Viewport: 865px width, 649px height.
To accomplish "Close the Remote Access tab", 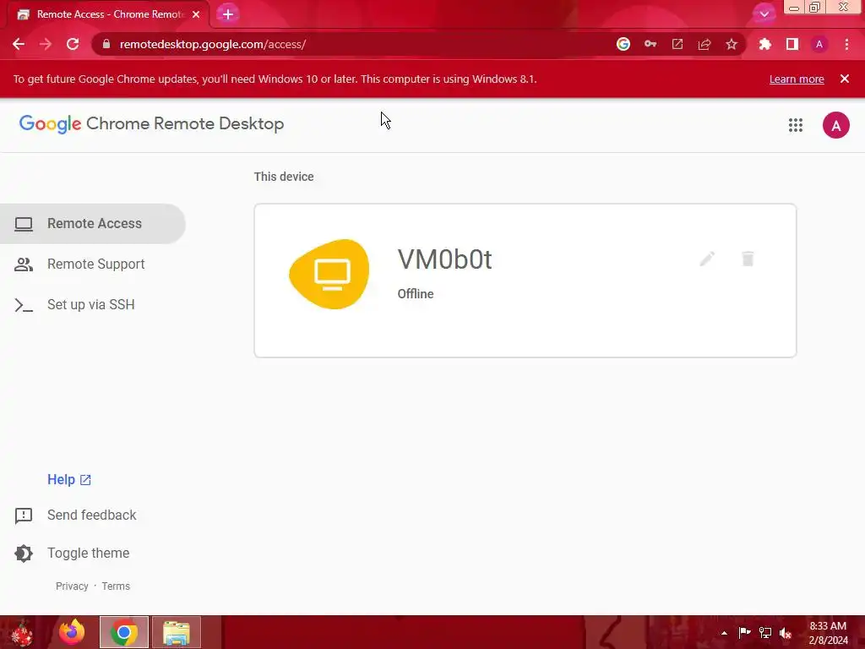I will pos(196,14).
